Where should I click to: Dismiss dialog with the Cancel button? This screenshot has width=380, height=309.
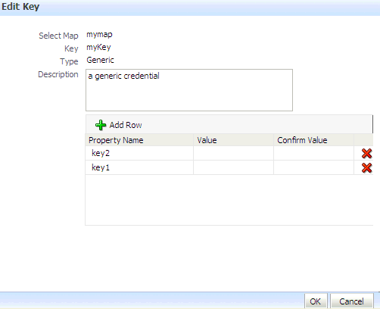click(x=352, y=301)
